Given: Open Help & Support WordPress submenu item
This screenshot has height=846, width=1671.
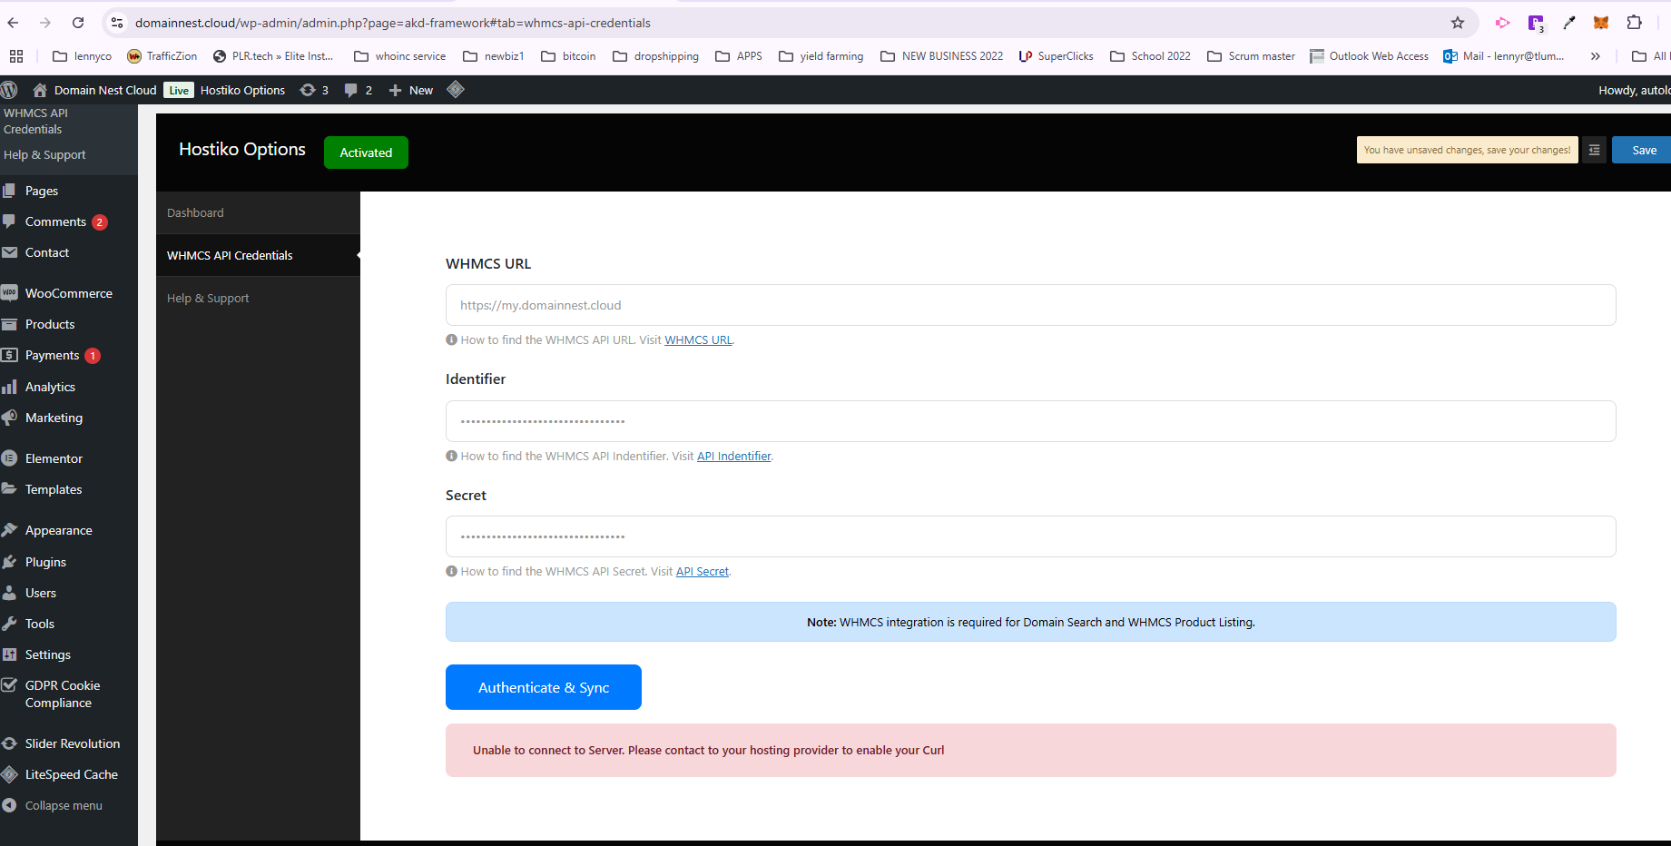Looking at the screenshot, I should tap(44, 155).
